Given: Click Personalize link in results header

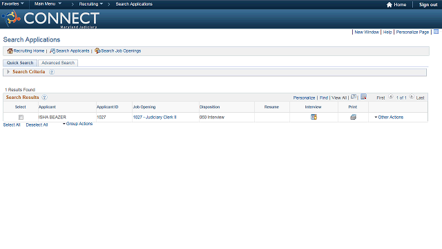Looking at the screenshot, I should (x=304, y=98).
